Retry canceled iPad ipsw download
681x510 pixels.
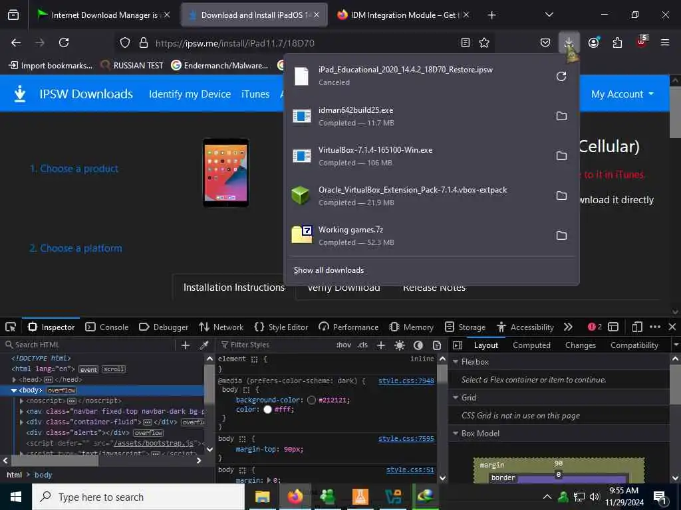pyautogui.click(x=561, y=76)
